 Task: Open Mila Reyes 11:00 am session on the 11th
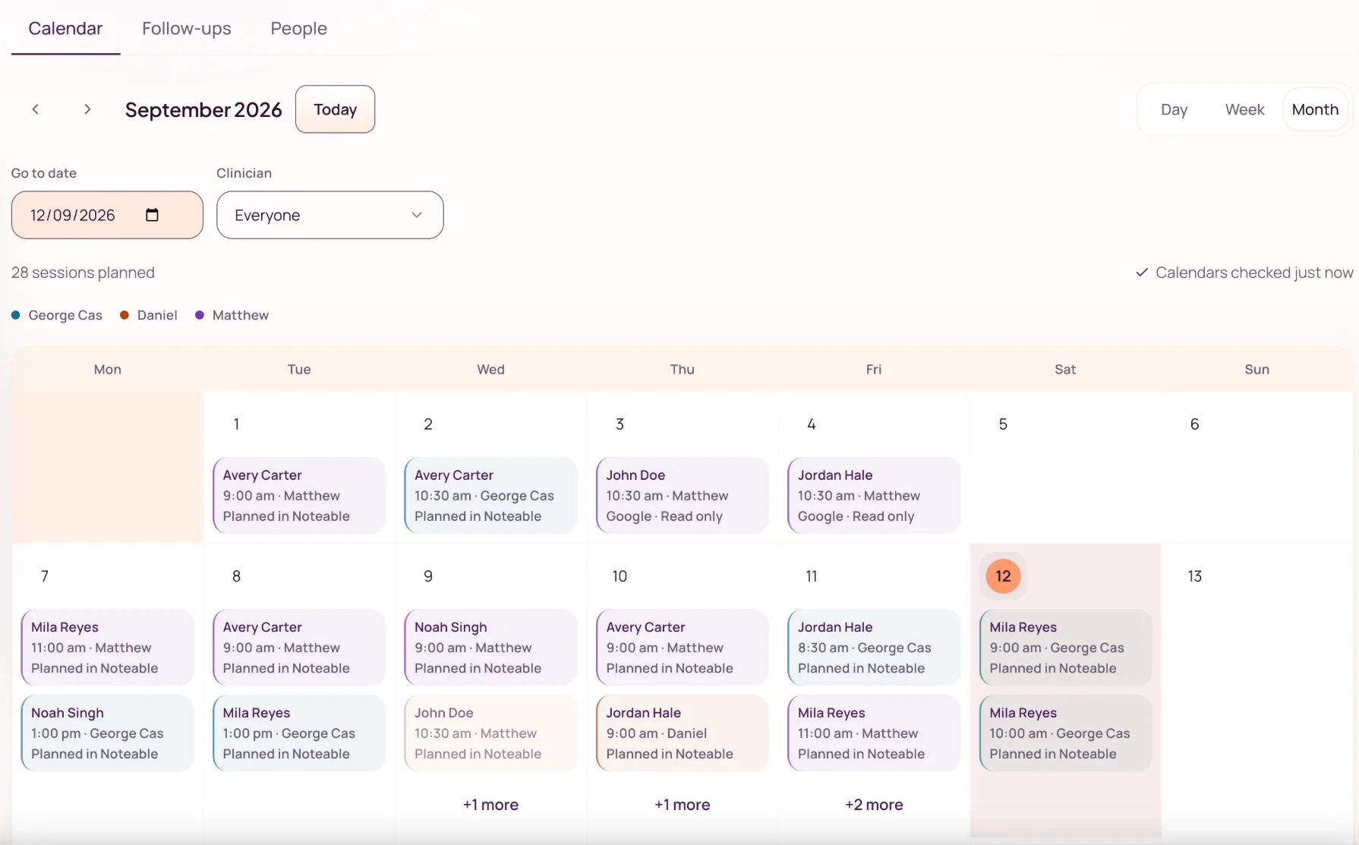874,733
